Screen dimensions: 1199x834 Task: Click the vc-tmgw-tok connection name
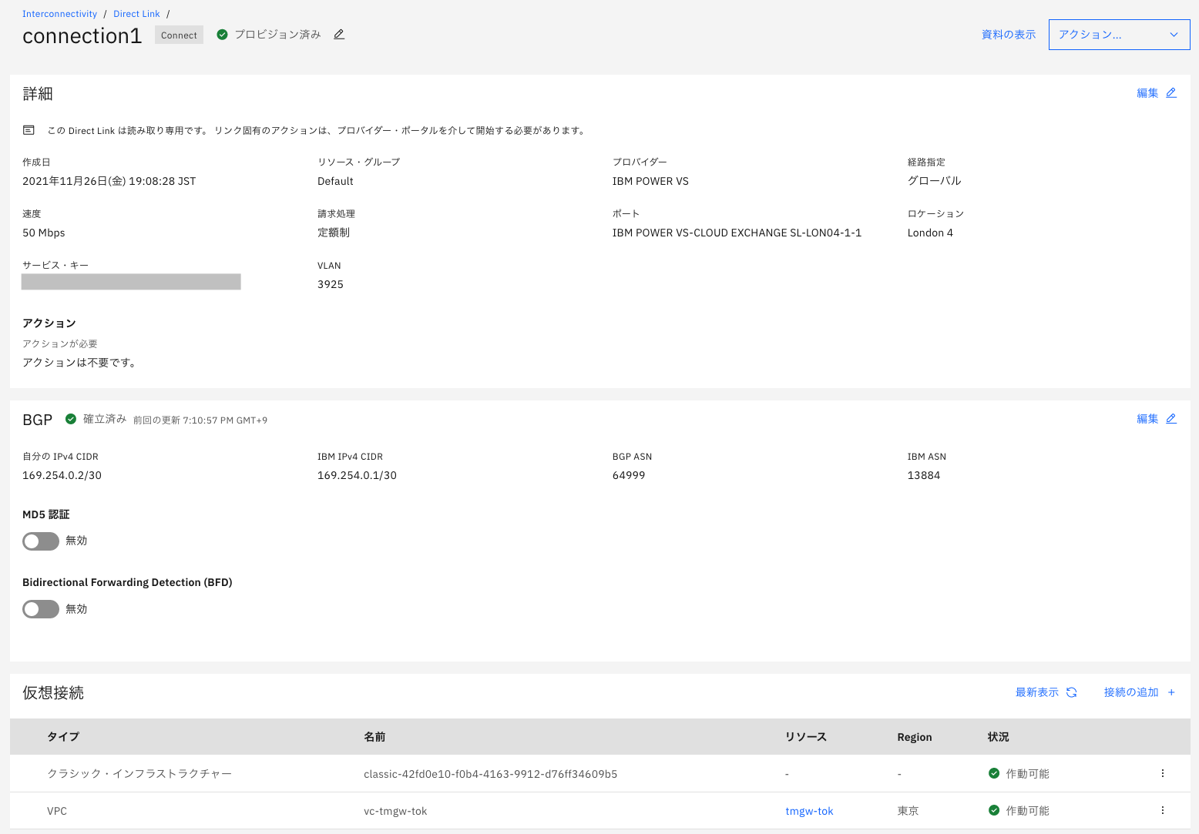[x=395, y=811]
